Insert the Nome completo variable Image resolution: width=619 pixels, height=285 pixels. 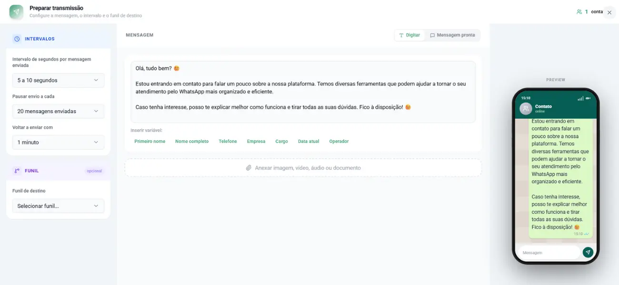(192, 141)
